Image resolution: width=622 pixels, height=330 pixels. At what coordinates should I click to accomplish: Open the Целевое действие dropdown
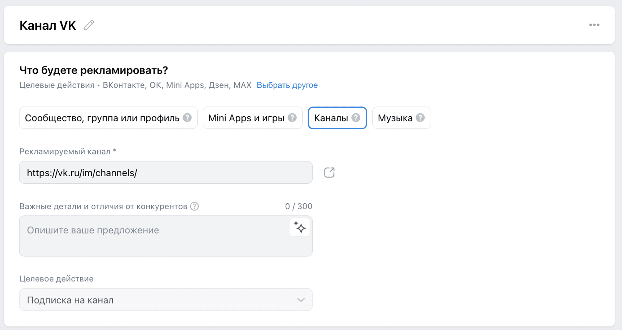coord(166,300)
